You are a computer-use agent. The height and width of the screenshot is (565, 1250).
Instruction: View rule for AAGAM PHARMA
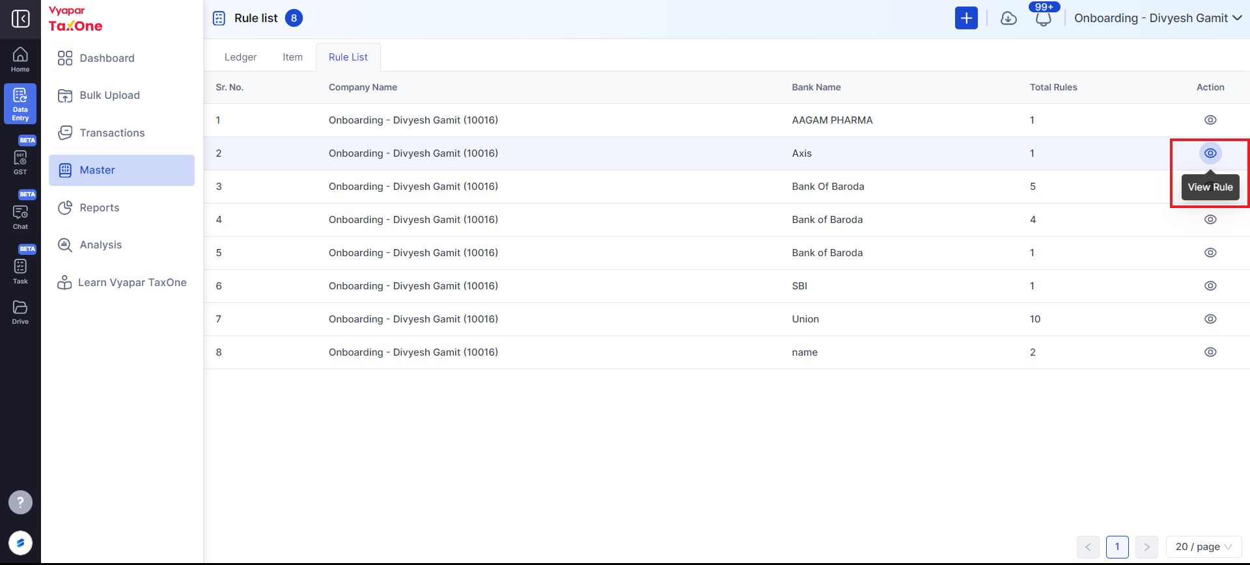pos(1210,120)
